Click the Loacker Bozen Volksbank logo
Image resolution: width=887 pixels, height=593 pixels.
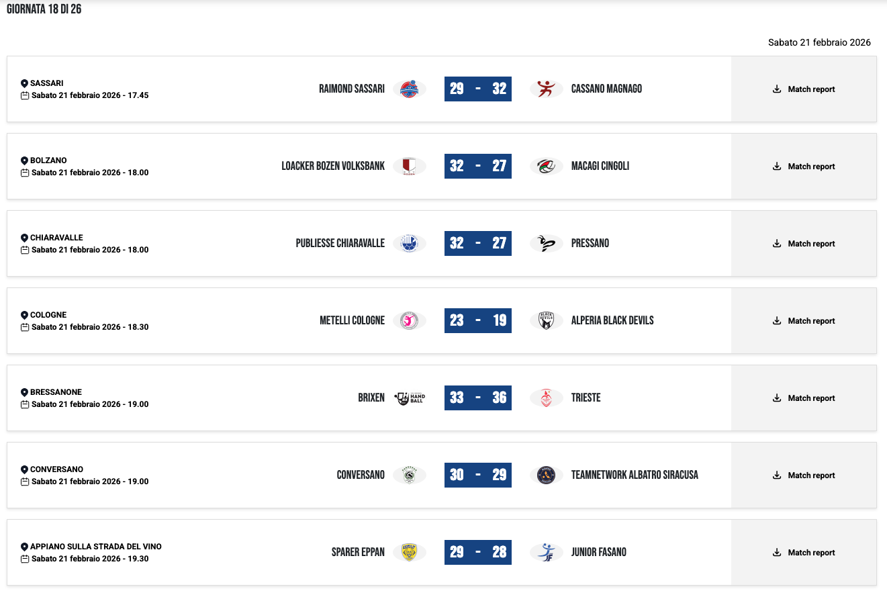[x=409, y=166]
